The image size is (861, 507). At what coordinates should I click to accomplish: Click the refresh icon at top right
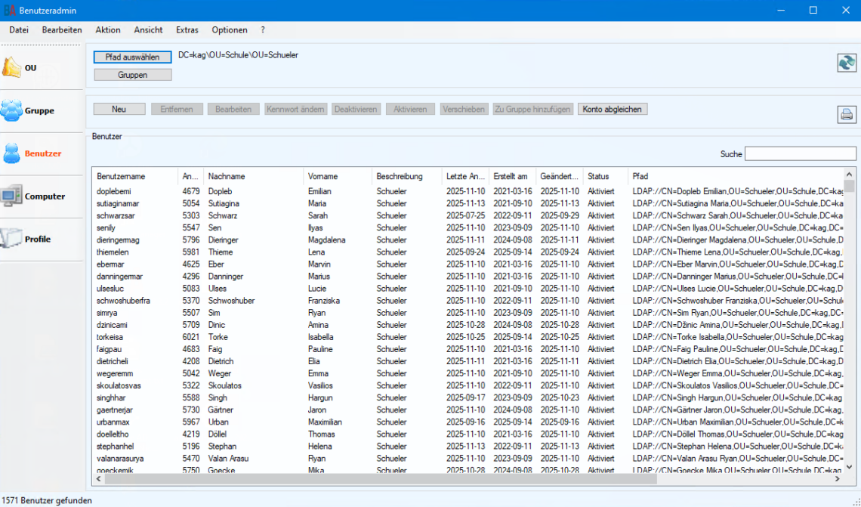point(847,63)
